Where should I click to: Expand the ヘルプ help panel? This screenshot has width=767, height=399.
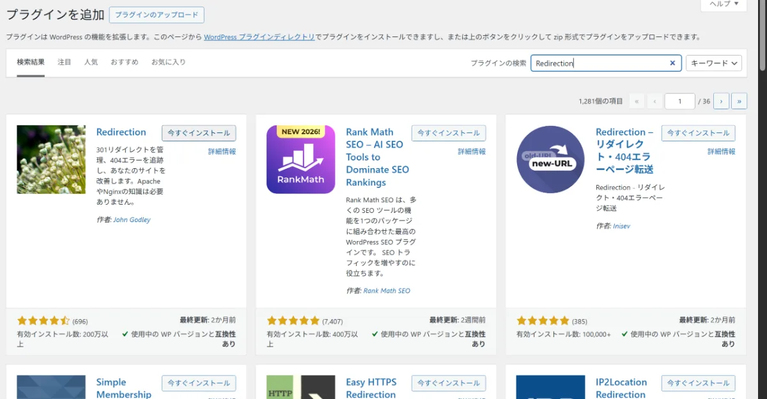[x=724, y=4]
